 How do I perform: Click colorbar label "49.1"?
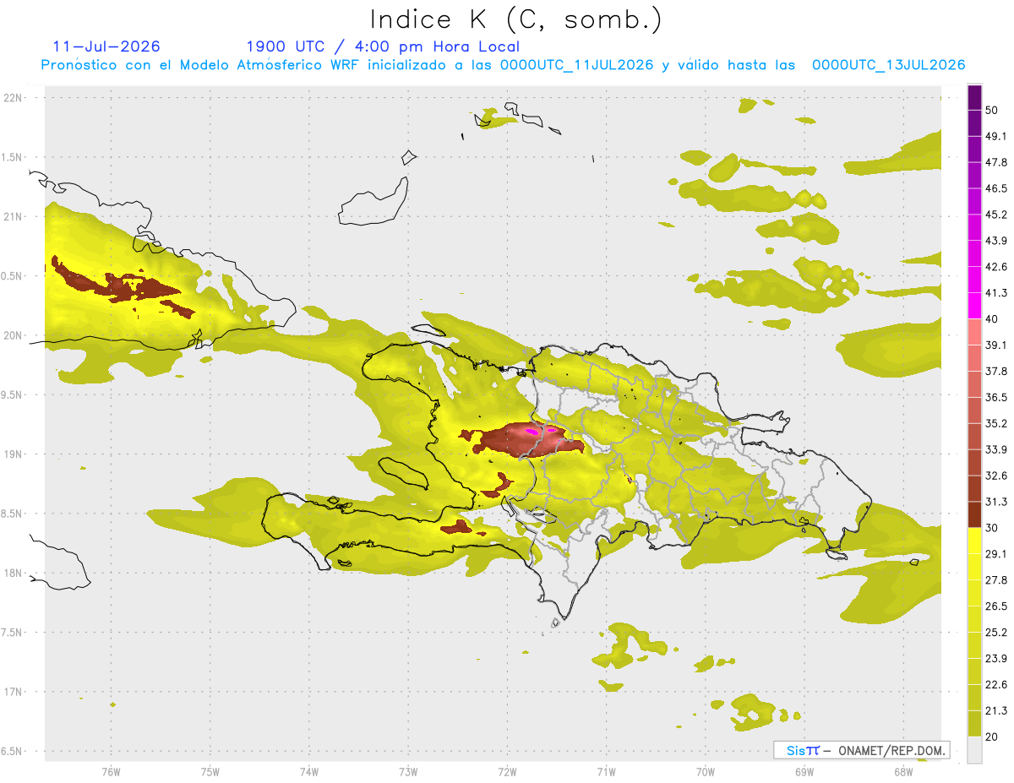(997, 136)
